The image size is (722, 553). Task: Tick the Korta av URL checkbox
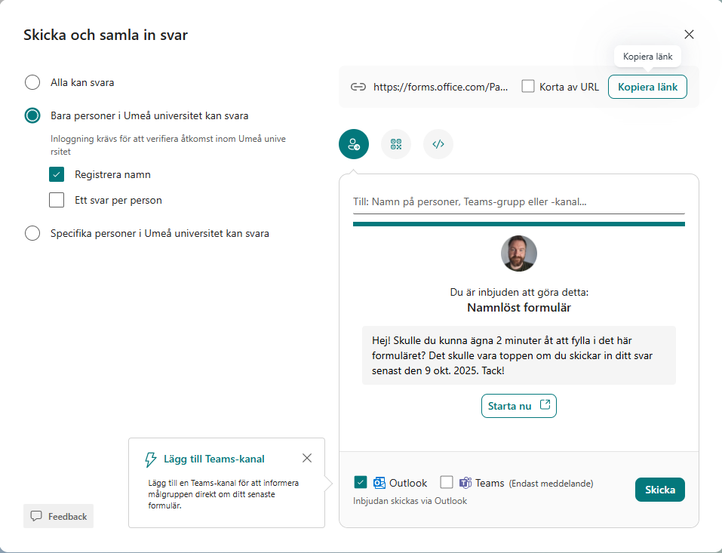coord(528,87)
